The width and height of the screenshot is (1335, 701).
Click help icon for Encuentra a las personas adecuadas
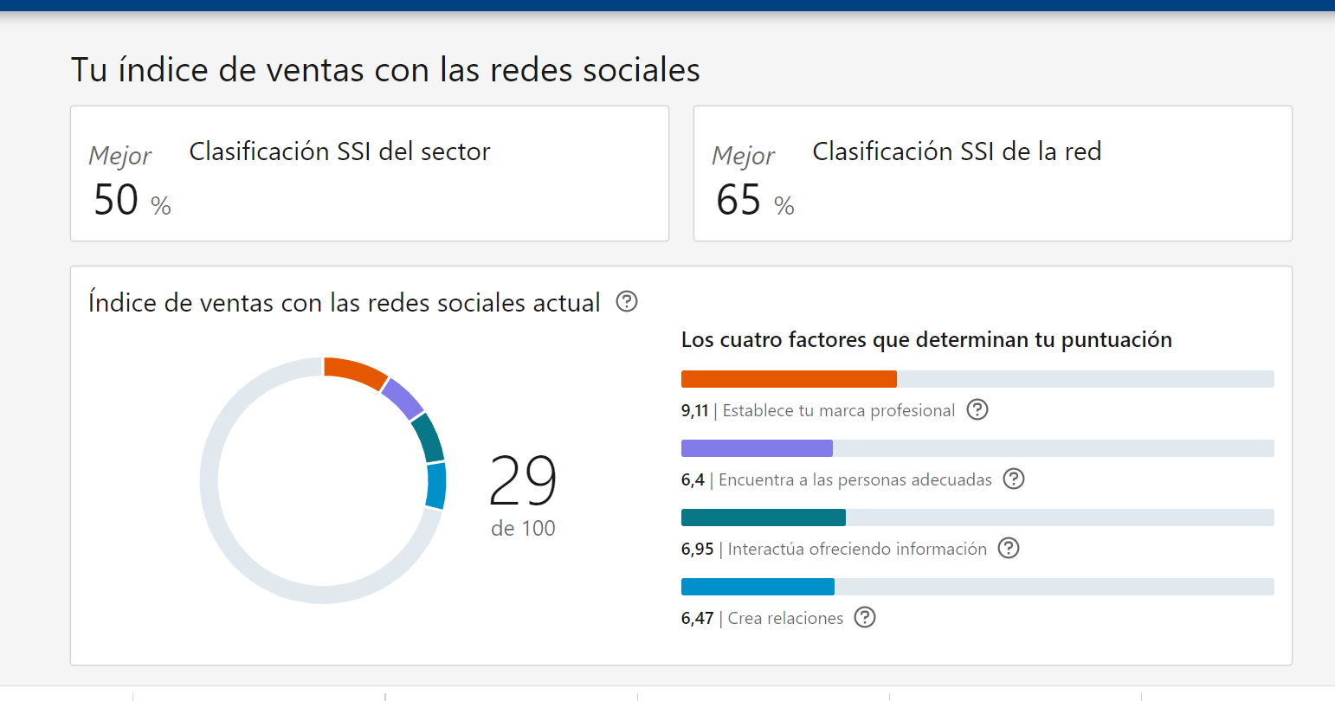tap(1014, 479)
